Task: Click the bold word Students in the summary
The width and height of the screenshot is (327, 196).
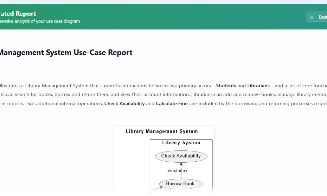Action: coord(226,86)
